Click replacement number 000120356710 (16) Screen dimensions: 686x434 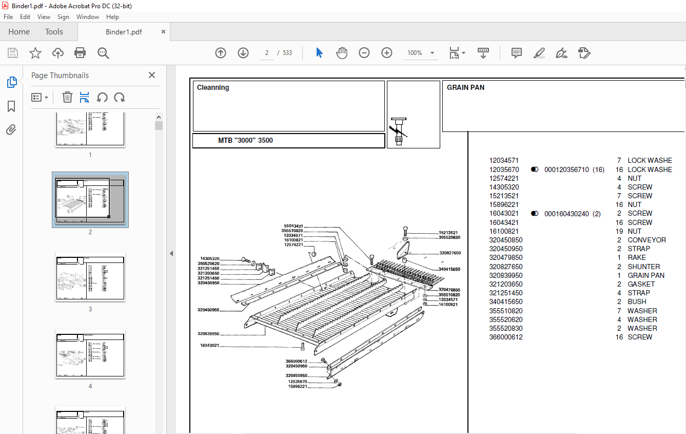tap(574, 169)
